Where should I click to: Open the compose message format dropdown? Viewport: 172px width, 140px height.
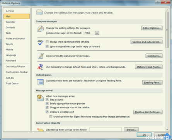tap(97, 33)
